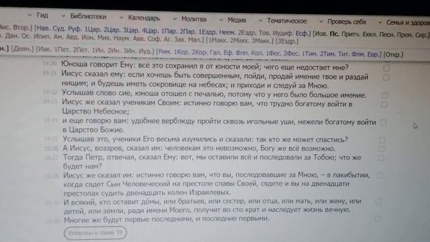The width and height of the screenshot is (430, 242).
Task: Open the Семья и здоровье menu
Action: (x=408, y=23)
